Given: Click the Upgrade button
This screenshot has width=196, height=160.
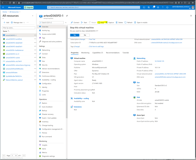Looking at the screenshot, I should pos(29,7).
